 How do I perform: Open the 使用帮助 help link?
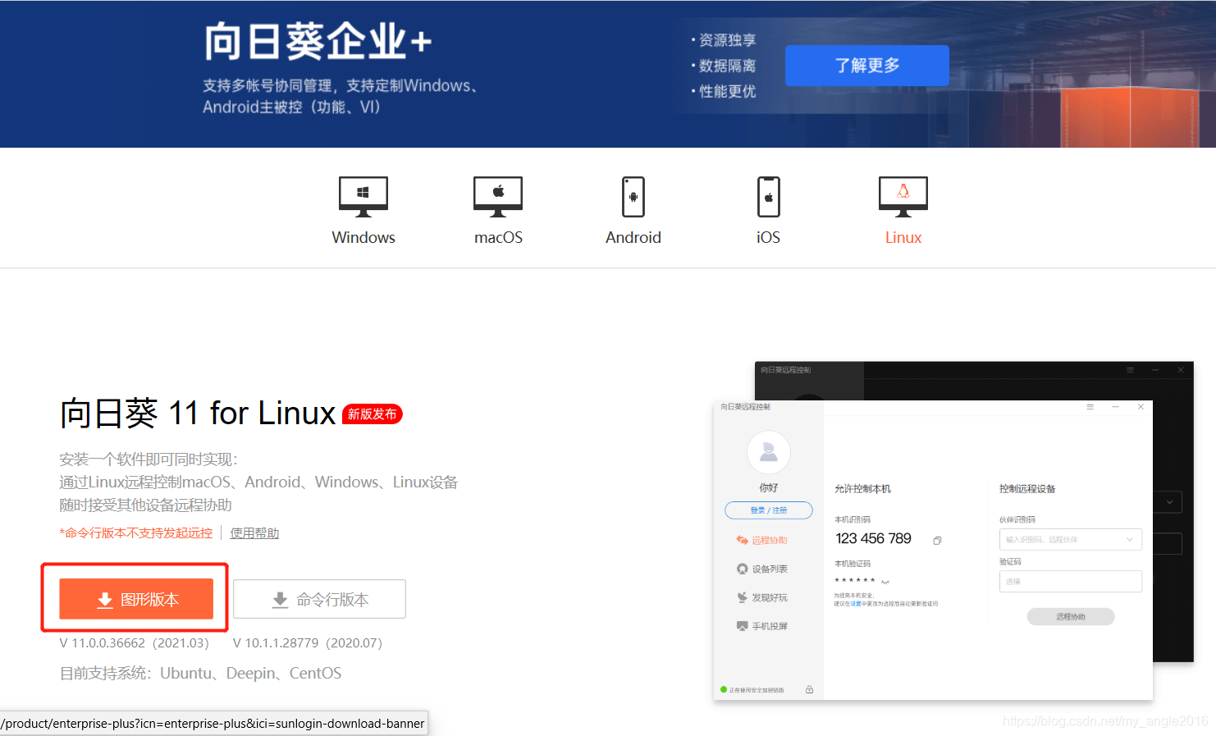pos(254,533)
